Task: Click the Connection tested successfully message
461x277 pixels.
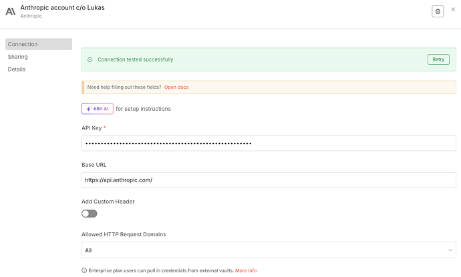Action: pos(135,59)
